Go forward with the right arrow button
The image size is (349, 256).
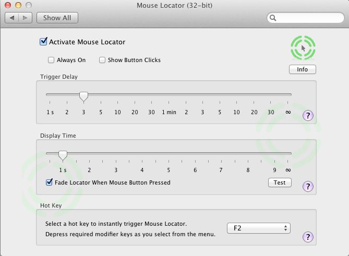pos(25,18)
